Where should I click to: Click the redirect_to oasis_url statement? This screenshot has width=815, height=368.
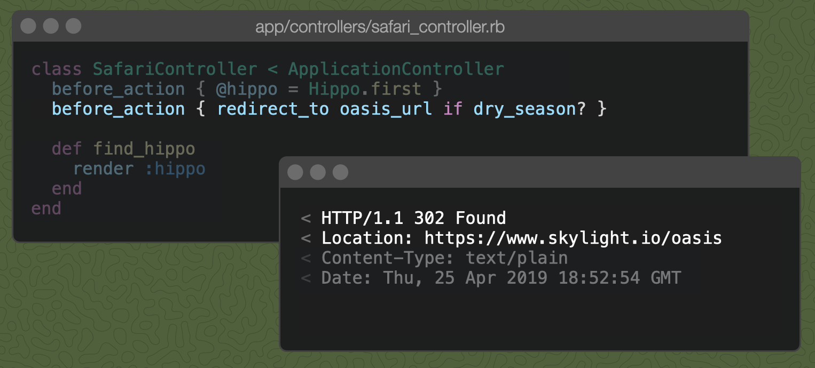tap(323, 109)
